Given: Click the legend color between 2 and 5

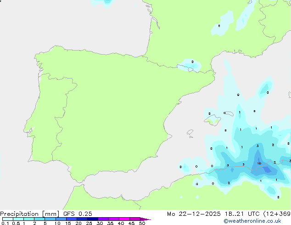Looking at the screenshot, I should tap(39, 219).
